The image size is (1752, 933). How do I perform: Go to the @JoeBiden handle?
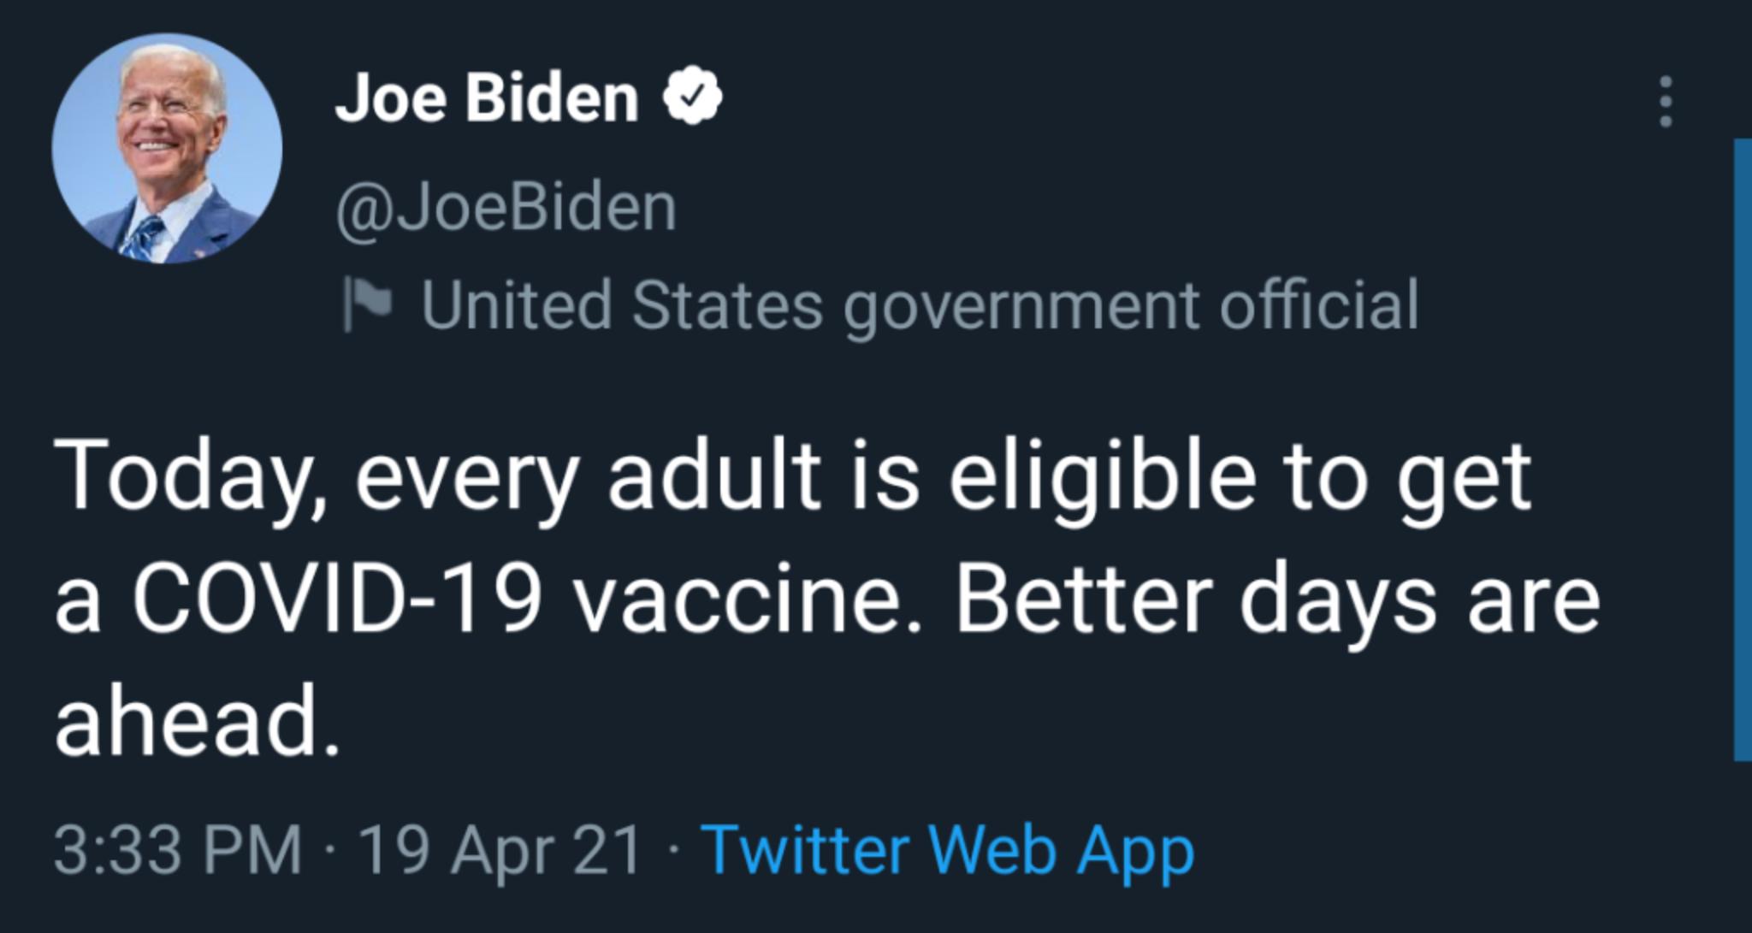pos(506,207)
